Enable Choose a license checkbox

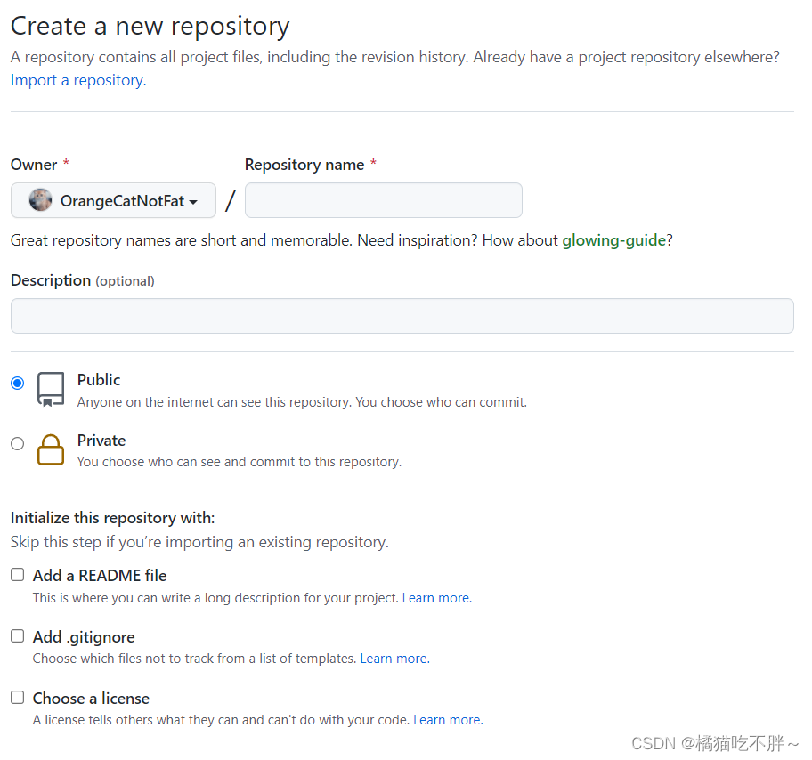pyautogui.click(x=18, y=698)
